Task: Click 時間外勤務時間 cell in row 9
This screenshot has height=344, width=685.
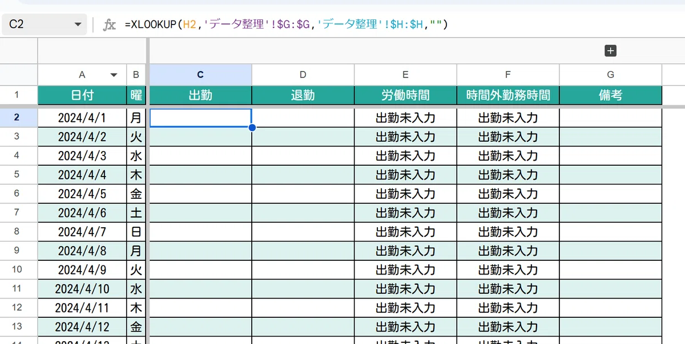Action: coord(508,251)
